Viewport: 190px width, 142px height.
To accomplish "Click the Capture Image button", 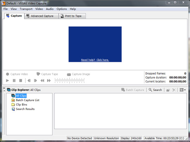I will tap(78, 74).
